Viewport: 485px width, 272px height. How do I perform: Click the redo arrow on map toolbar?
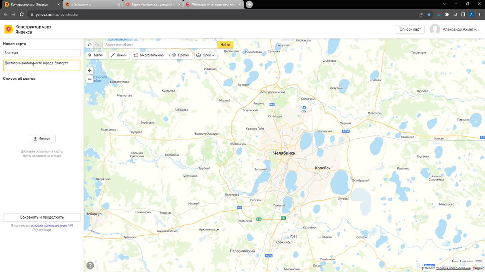97,45
